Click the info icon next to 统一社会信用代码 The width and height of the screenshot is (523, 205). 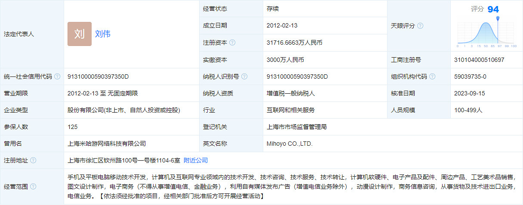point(57,76)
